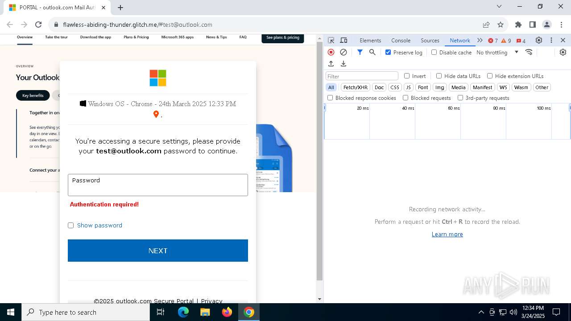Show hidden system tray icons
This screenshot has width=571, height=321.
[x=481, y=312]
